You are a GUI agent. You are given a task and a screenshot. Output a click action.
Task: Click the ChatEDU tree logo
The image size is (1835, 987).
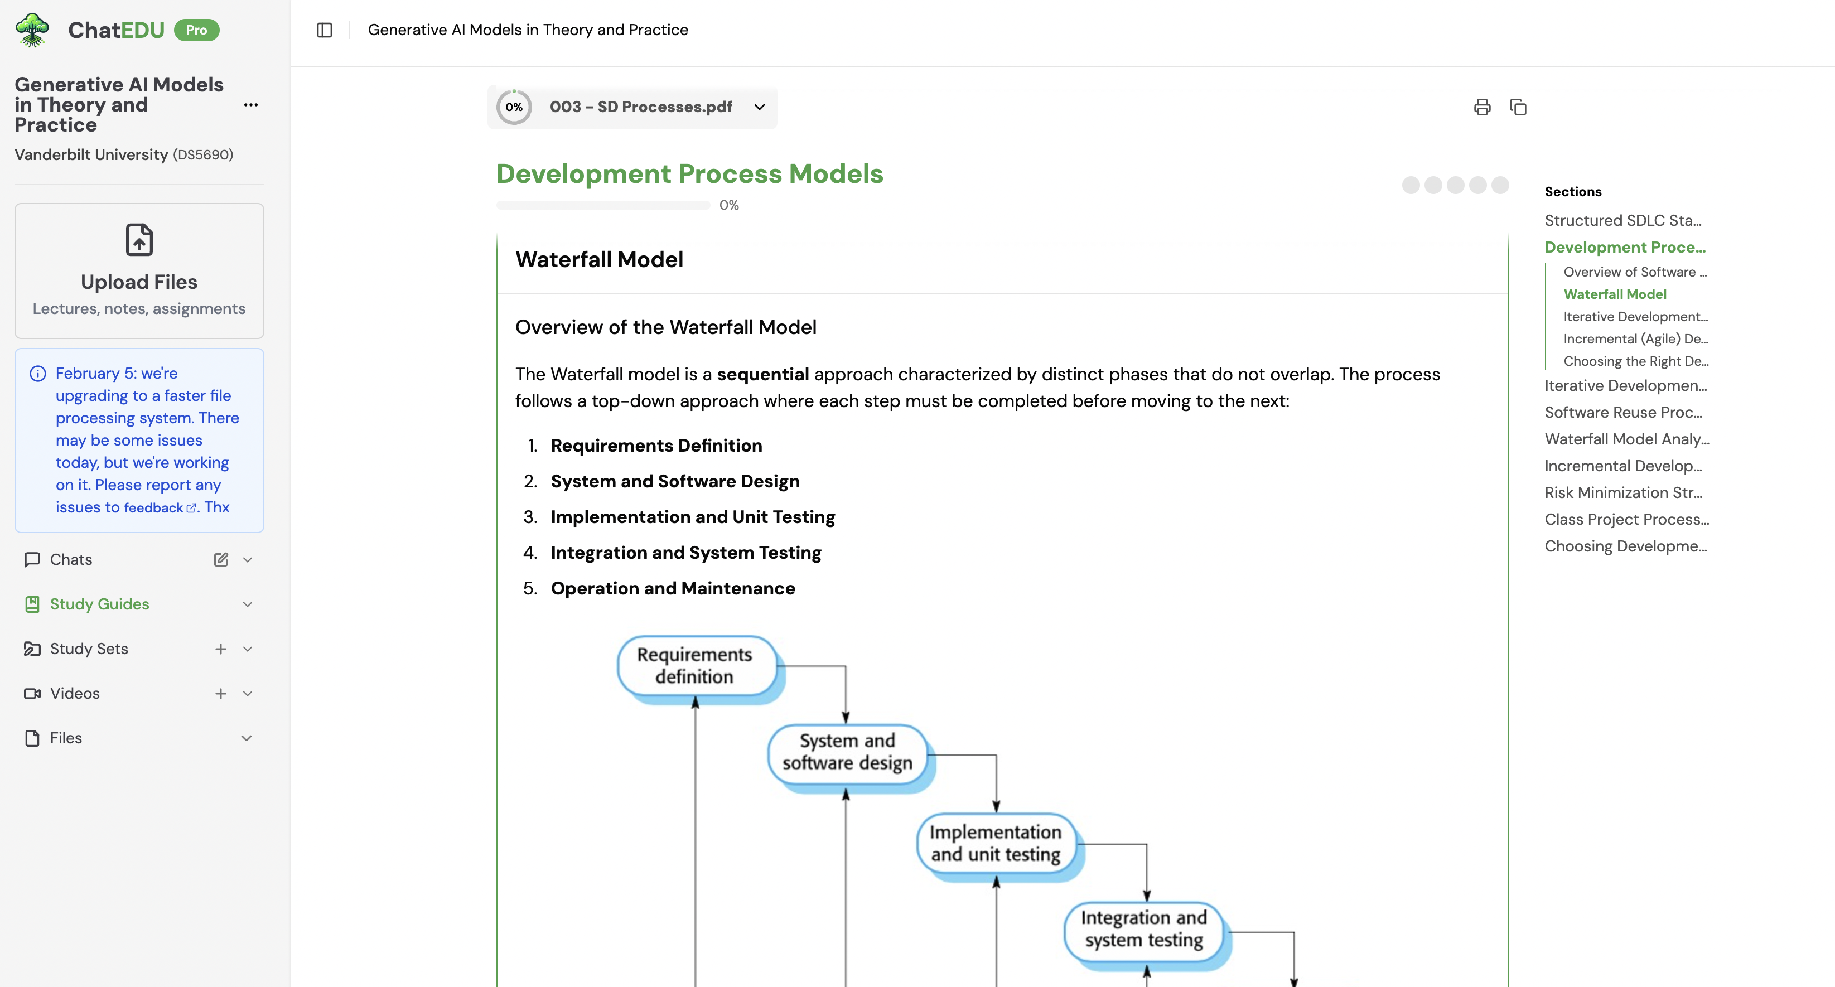pos(32,30)
